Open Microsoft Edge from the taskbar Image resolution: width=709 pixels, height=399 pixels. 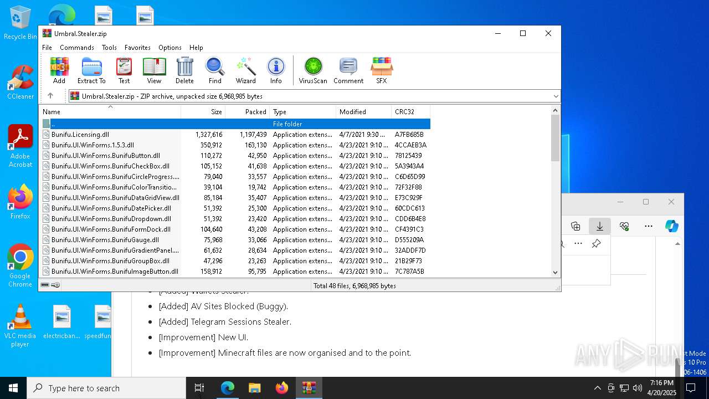click(x=228, y=388)
